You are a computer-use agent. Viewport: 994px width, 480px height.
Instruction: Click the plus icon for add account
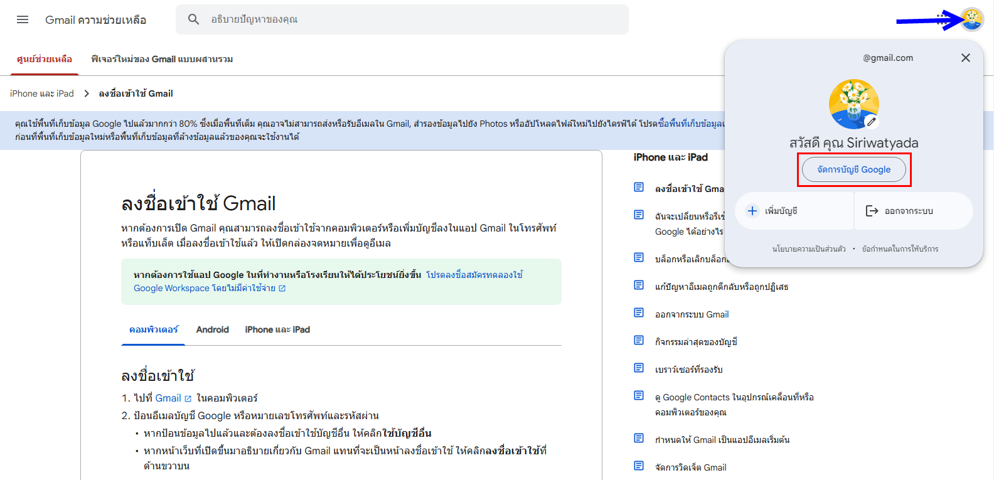(752, 211)
